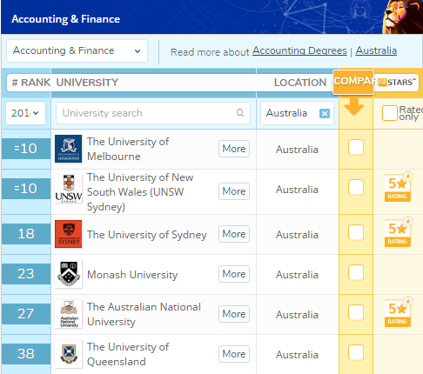Enable the Rated only checkbox

click(390, 113)
